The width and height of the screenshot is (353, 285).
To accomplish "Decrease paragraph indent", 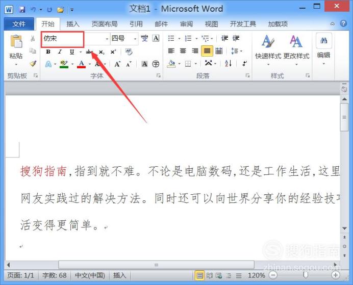I will (224, 38).
